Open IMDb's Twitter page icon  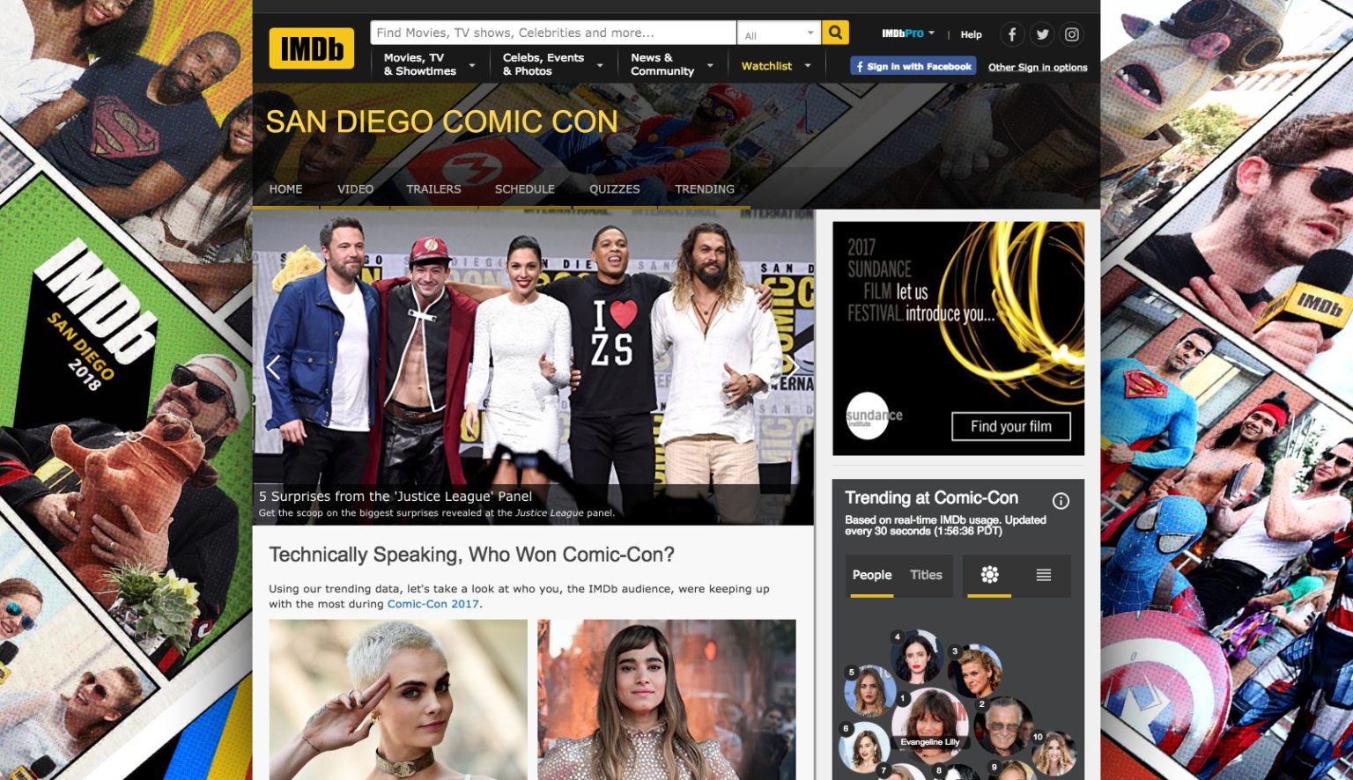coord(1042,34)
